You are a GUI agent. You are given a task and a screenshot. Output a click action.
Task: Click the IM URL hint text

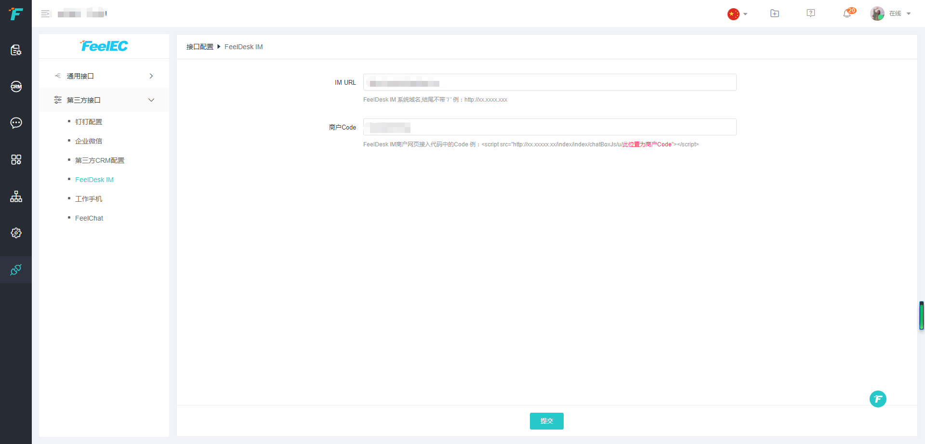point(435,100)
